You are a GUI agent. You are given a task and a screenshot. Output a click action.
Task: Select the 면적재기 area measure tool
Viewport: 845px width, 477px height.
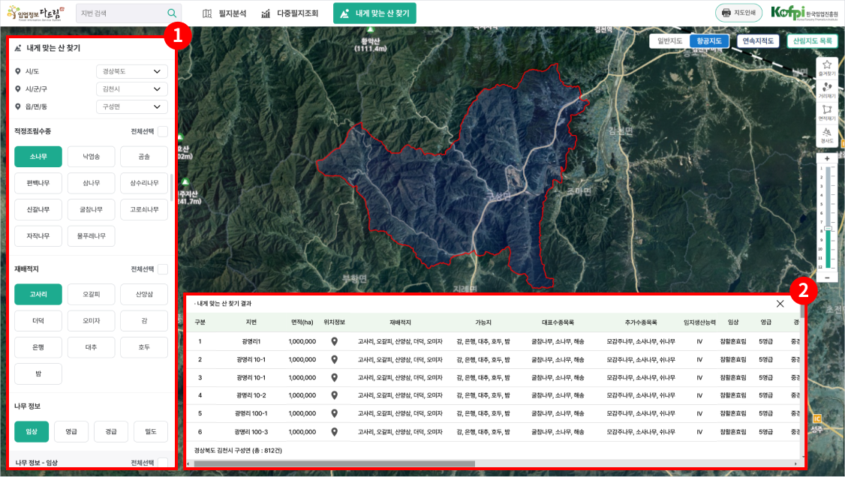(x=827, y=112)
